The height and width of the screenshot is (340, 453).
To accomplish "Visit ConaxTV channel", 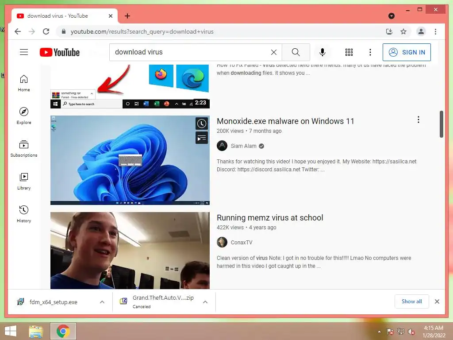I will [x=242, y=243].
